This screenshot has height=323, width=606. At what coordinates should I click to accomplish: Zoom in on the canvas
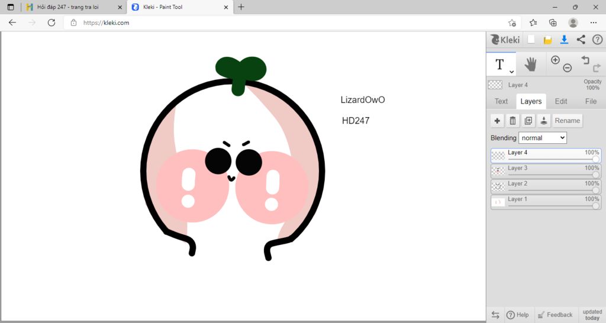tap(555, 60)
